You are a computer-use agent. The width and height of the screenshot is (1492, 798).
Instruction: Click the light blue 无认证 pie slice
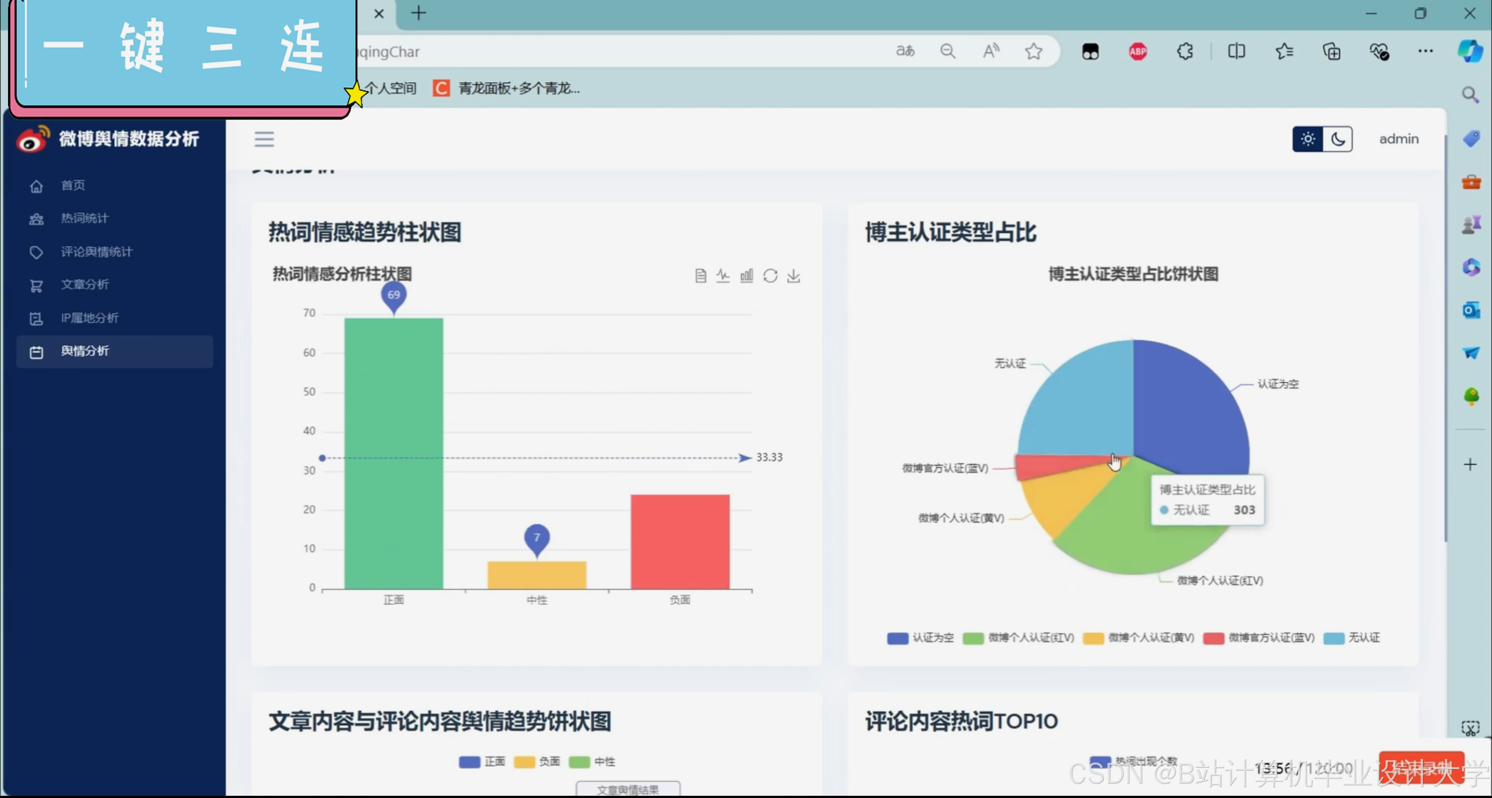click(1083, 406)
